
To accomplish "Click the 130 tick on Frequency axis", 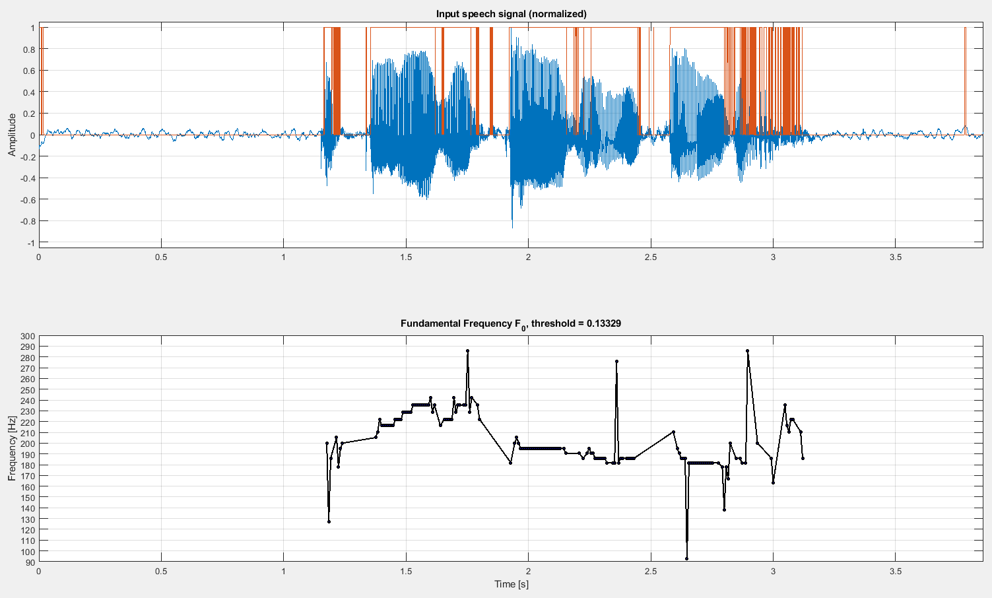I will click(28, 519).
